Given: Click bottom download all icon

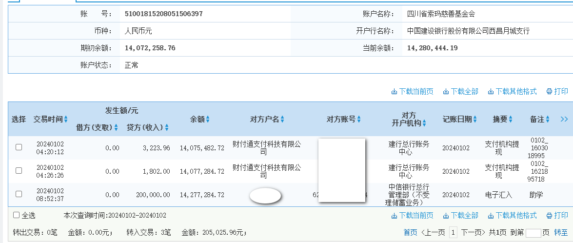Looking at the screenshot, I should point(446,216).
